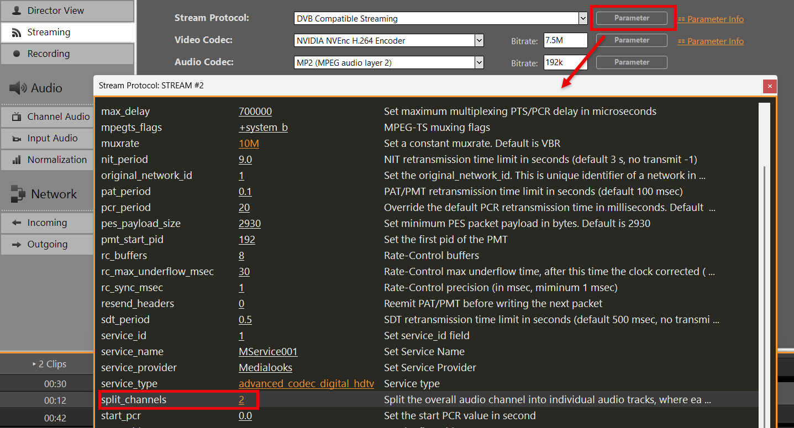
Task: Click the Stream Protocol Parameter button
Action: point(632,18)
